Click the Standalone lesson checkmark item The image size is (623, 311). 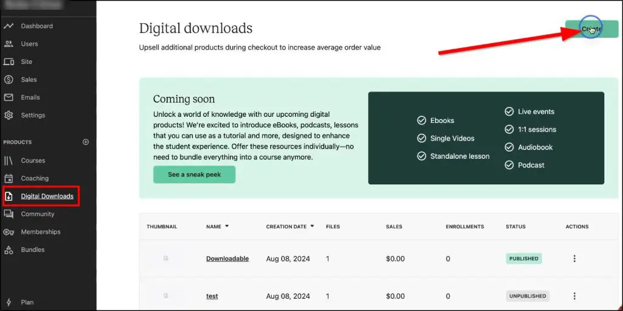[453, 156]
